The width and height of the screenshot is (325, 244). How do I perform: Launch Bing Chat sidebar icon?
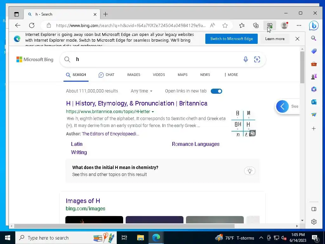pyautogui.click(x=314, y=25)
